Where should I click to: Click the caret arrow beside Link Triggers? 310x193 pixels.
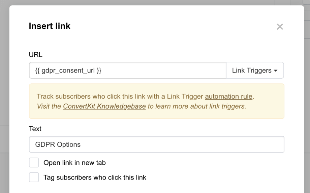point(276,71)
